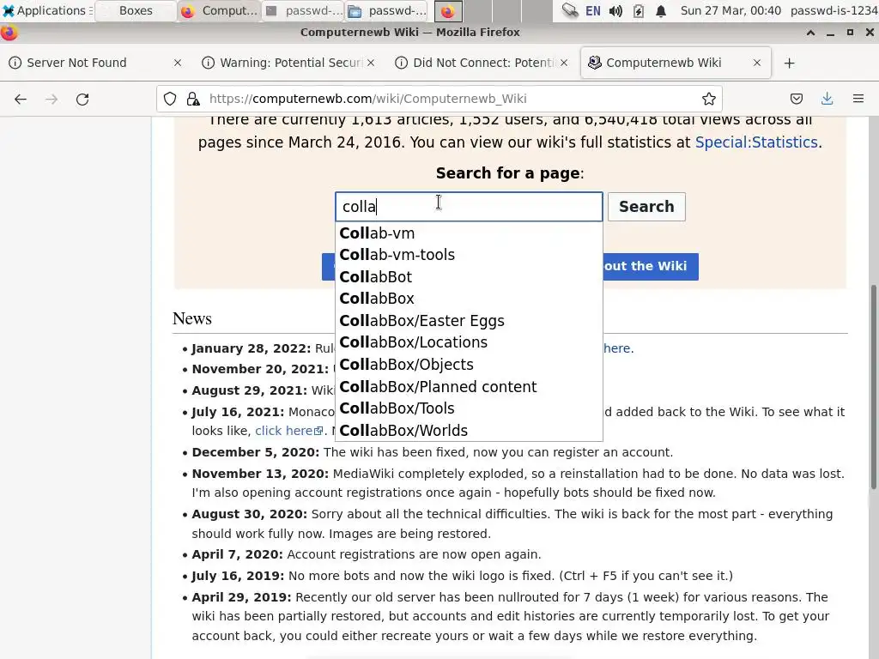
Task: Save page to Pocket
Action: 796,100
